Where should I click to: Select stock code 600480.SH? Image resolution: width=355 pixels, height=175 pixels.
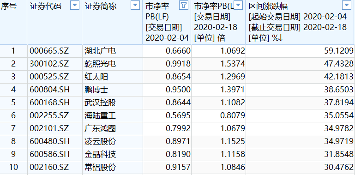[x=49, y=141]
